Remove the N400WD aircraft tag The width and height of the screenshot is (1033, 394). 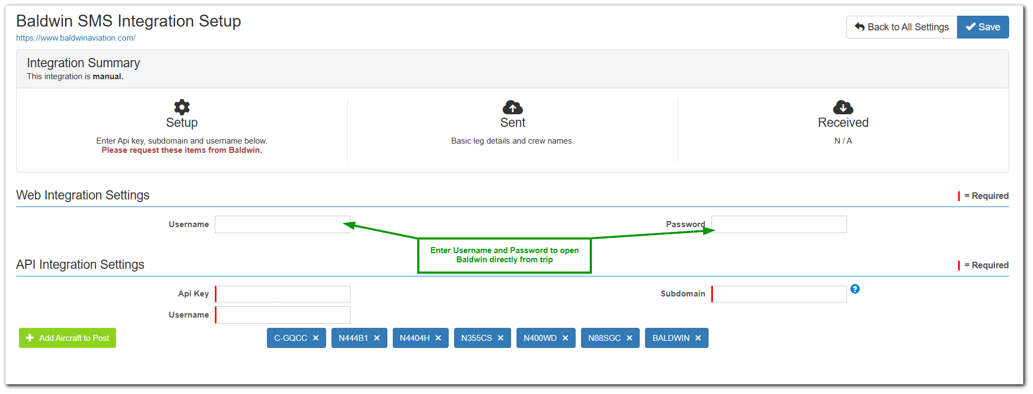coord(565,338)
